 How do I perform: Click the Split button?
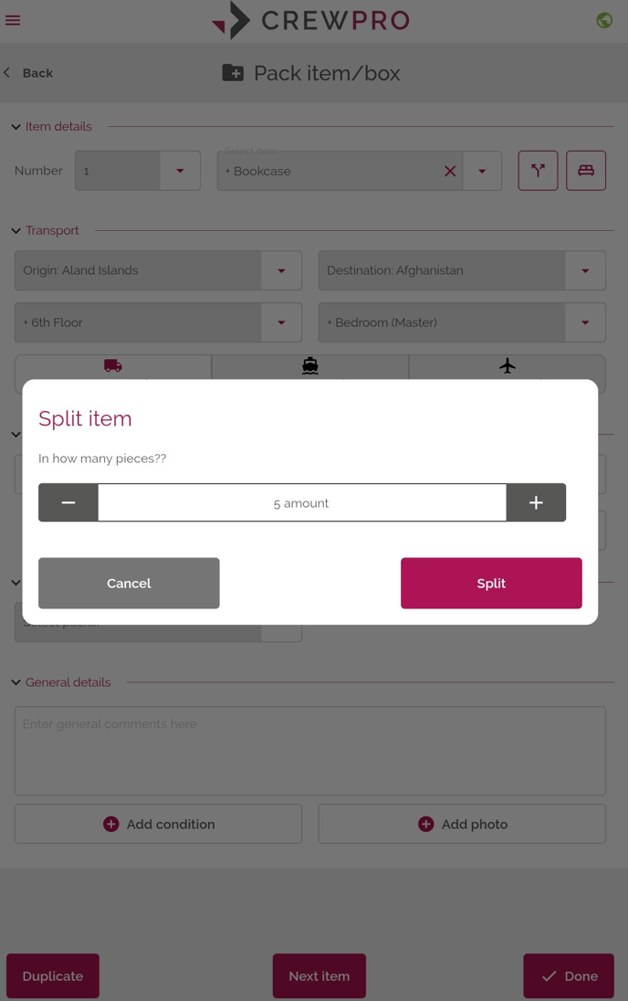click(x=491, y=583)
